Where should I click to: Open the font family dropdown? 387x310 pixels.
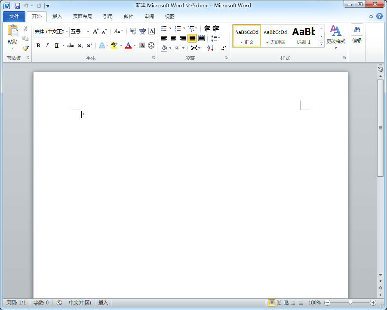[66, 31]
